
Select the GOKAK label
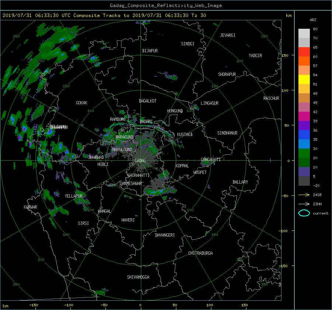[82, 103]
